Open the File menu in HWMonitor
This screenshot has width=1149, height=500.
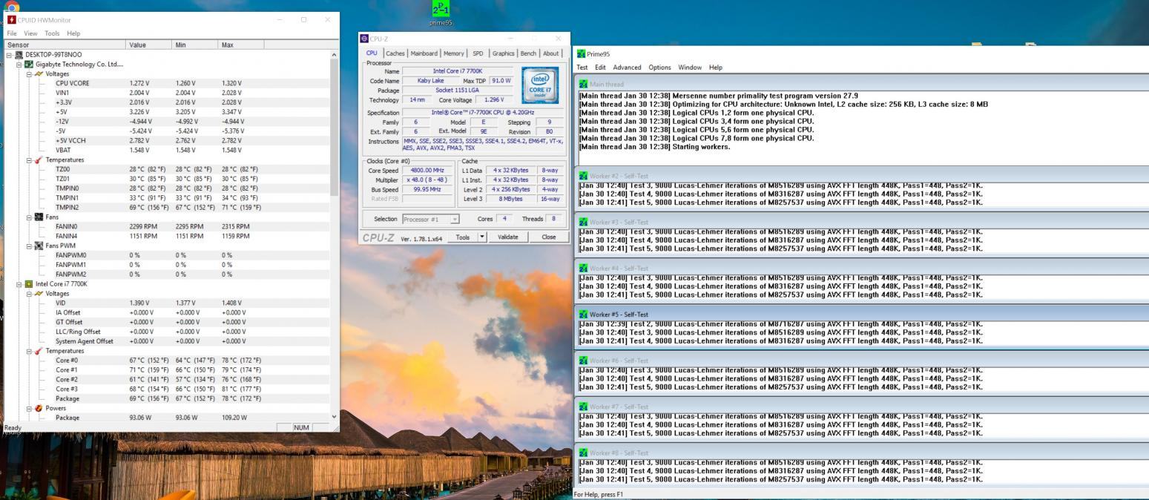pyautogui.click(x=12, y=33)
